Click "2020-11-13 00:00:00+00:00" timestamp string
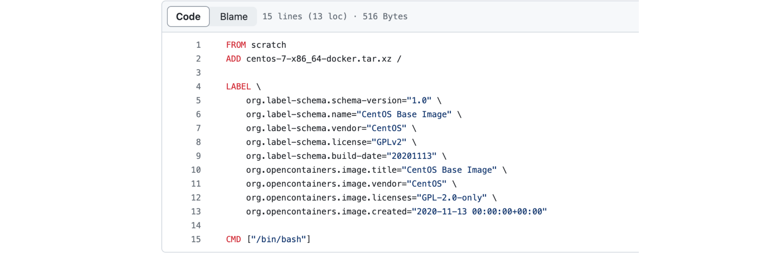The image size is (769, 256). click(479, 211)
